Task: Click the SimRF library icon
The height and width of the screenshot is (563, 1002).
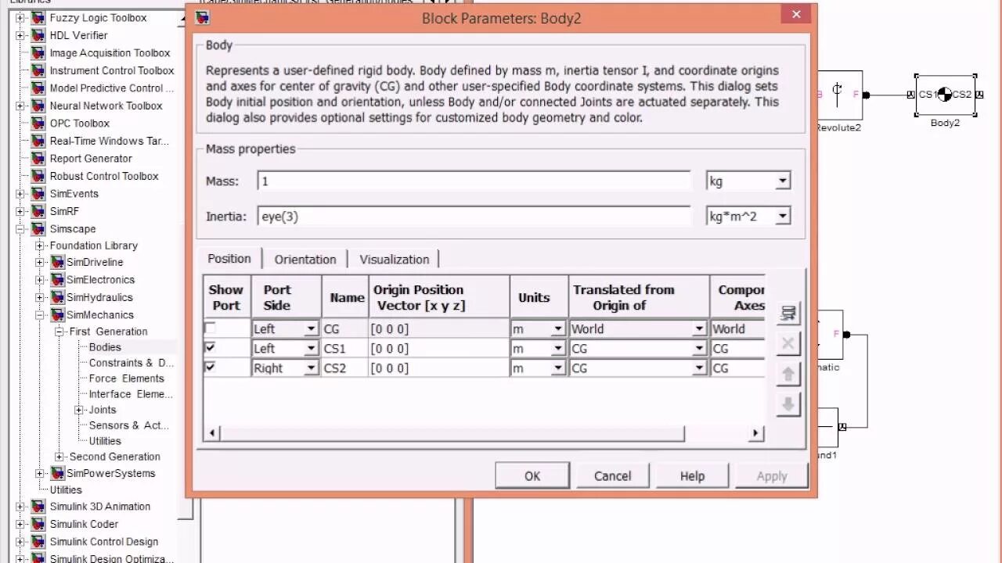Action: tap(38, 211)
